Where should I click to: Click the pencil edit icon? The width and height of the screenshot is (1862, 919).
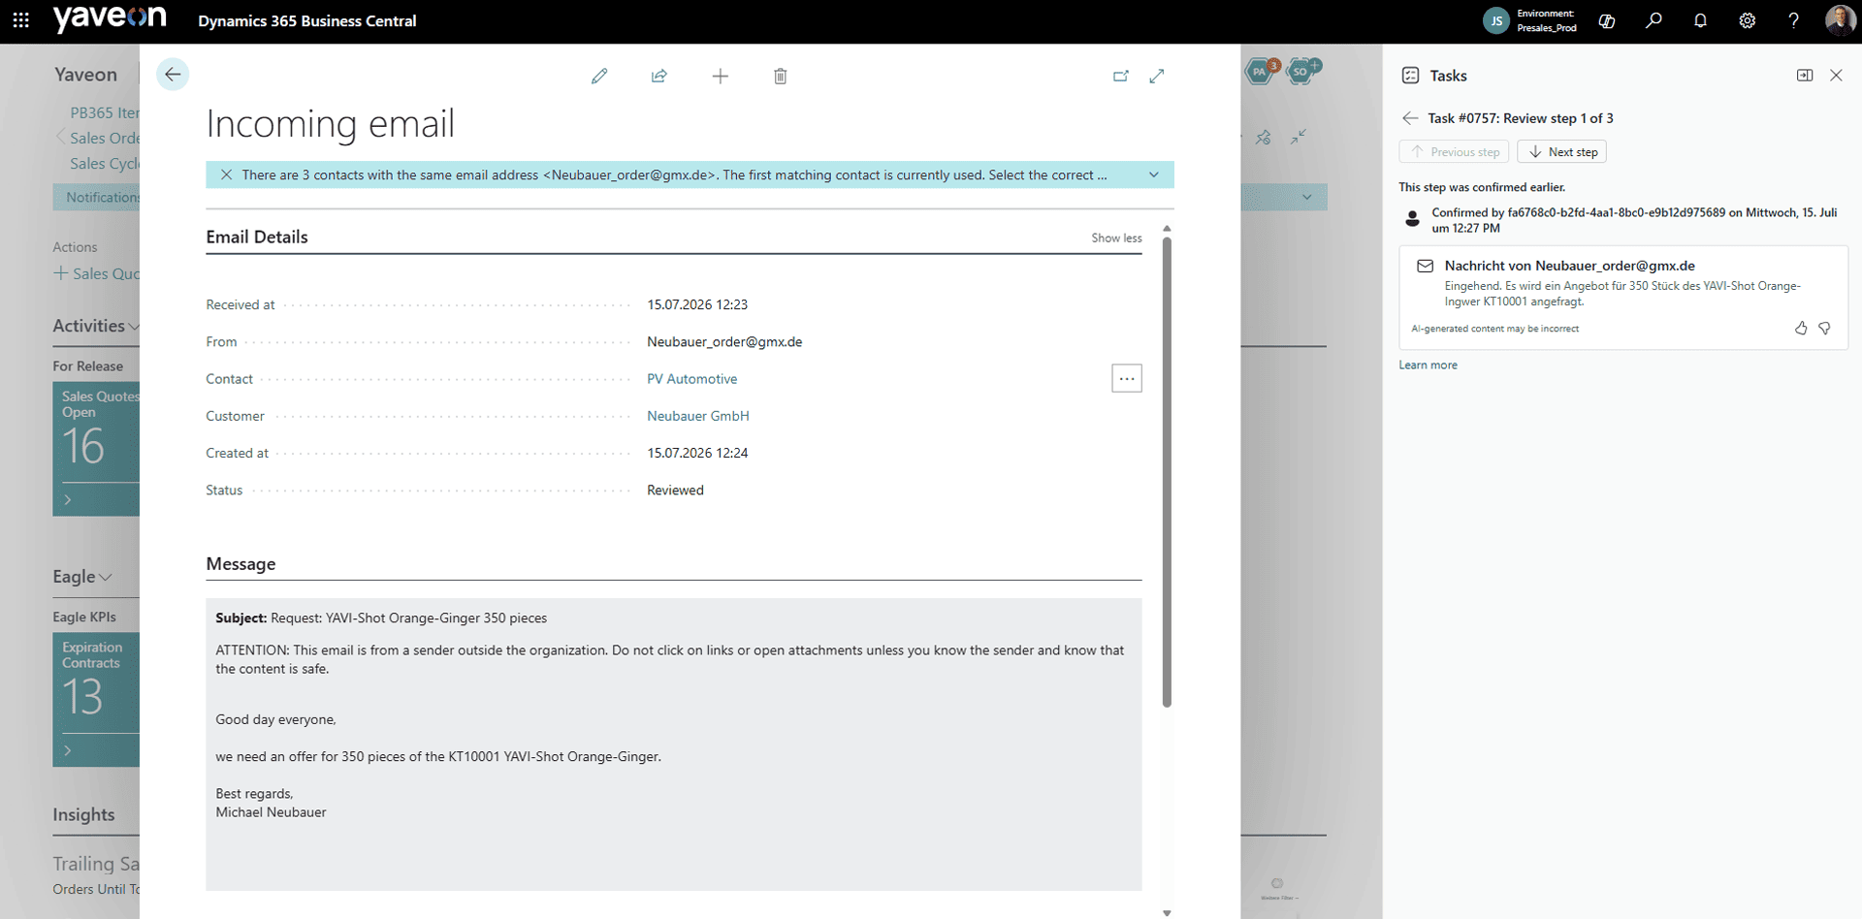pos(599,76)
